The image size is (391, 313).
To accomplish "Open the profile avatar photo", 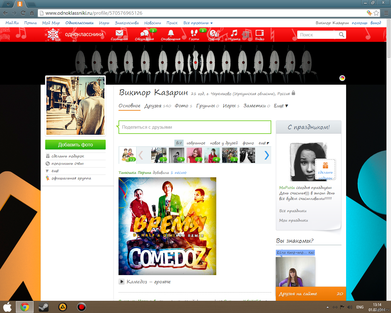I will click(75, 106).
